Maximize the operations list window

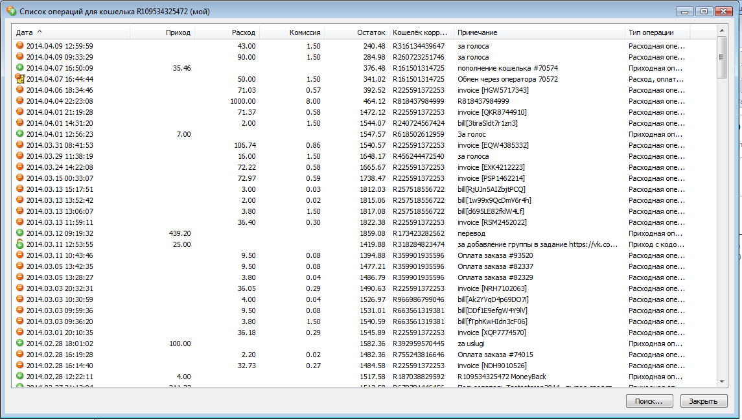[x=704, y=12]
